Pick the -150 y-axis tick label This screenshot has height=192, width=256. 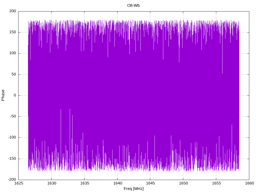click(12, 158)
